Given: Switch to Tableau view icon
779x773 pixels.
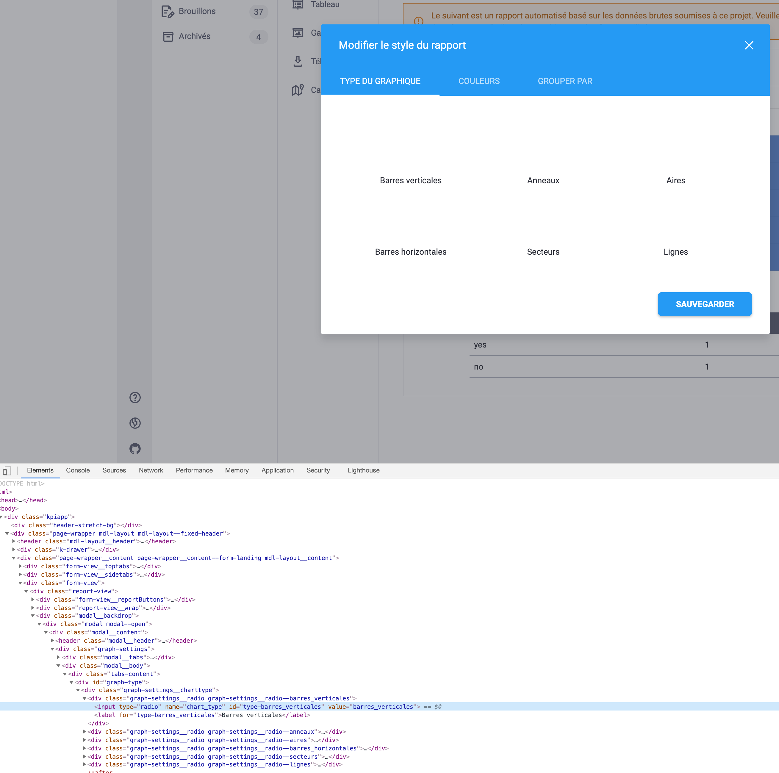Looking at the screenshot, I should [298, 4].
